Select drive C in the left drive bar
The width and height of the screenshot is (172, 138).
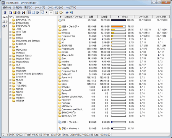click(x=5, y=17)
